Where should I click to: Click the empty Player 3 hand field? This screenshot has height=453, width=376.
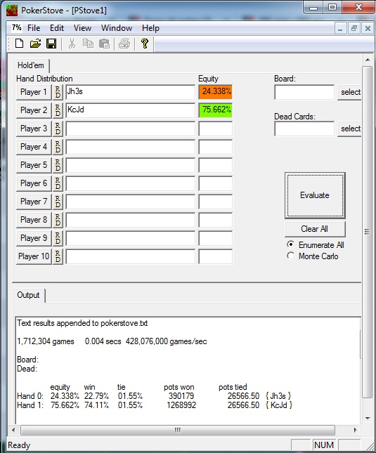(130, 129)
